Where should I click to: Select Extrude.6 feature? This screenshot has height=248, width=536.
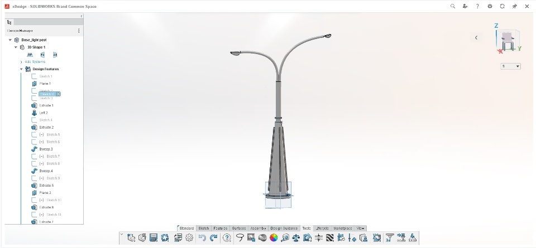[x=46, y=207]
